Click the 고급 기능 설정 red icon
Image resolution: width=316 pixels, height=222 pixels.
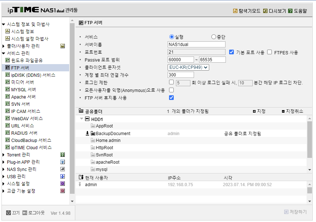click(63, 191)
